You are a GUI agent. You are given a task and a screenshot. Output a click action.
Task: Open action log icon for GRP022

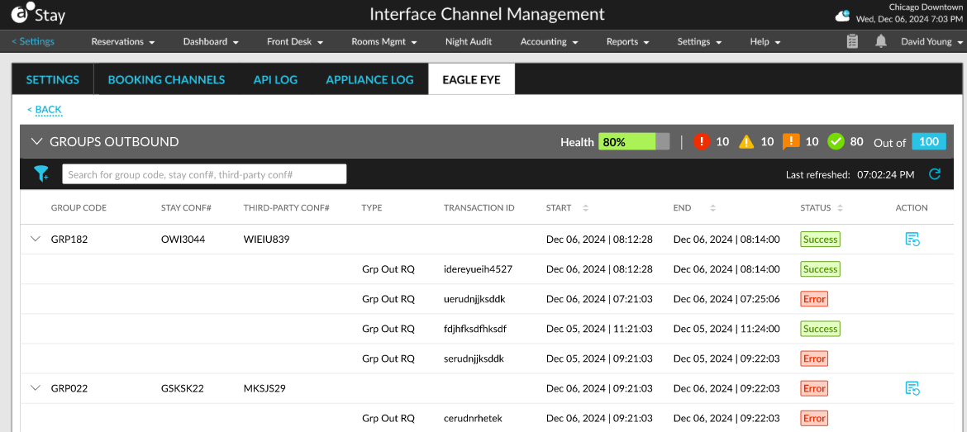point(912,388)
